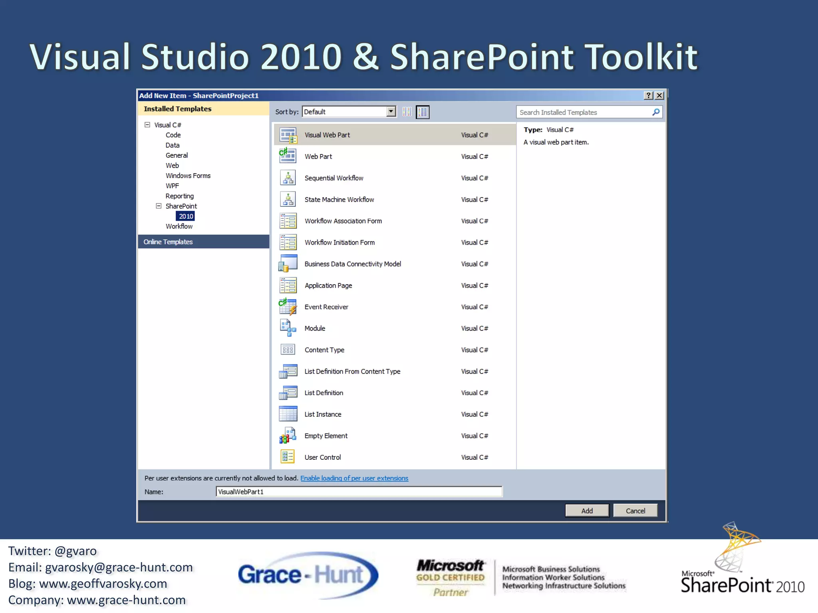Click Enable loading of per user extensions
The width and height of the screenshot is (818, 613).
click(x=354, y=478)
